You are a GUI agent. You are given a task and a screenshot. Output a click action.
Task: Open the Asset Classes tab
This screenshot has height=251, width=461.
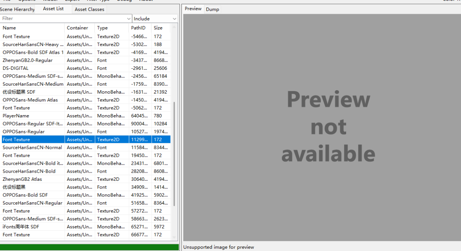[89, 9]
